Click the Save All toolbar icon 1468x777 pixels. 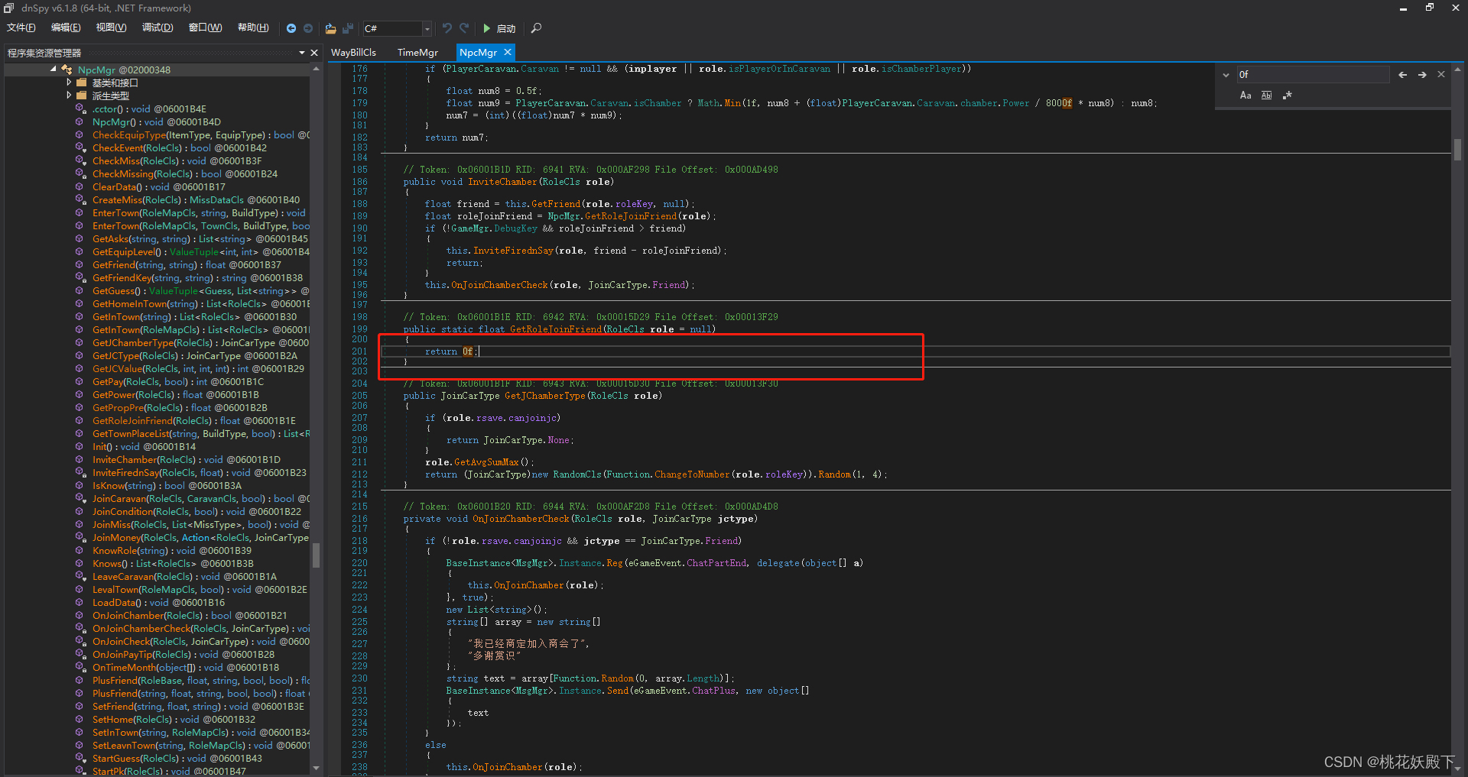[348, 28]
